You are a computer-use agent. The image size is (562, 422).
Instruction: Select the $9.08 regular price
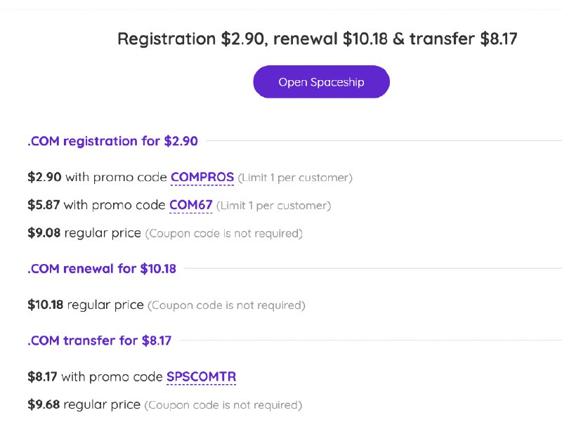(x=44, y=232)
